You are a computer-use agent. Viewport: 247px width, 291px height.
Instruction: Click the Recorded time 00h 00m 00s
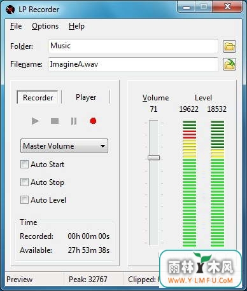click(88, 236)
